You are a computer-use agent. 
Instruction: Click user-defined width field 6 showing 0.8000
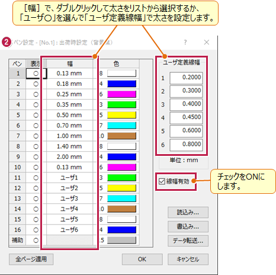186,145
